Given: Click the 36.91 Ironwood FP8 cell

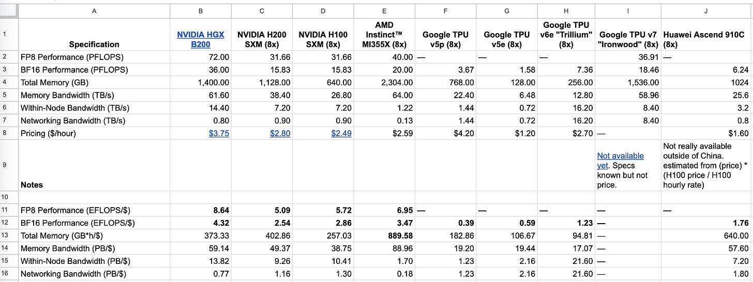Looking at the screenshot, I should (628, 57).
